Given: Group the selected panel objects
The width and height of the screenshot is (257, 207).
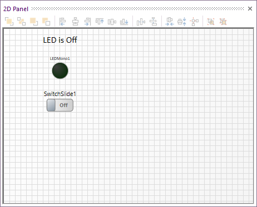Looking at the screenshot, I should click(211, 22).
